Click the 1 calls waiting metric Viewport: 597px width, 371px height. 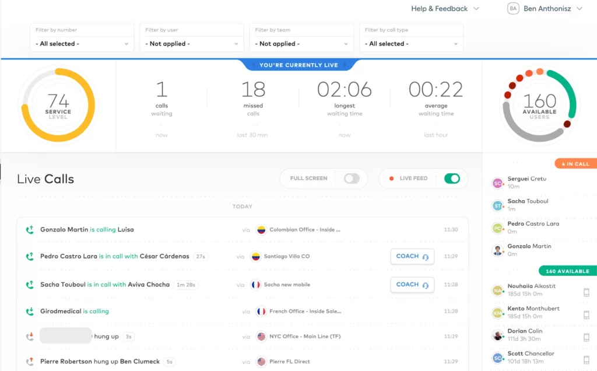tap(162, 98)
